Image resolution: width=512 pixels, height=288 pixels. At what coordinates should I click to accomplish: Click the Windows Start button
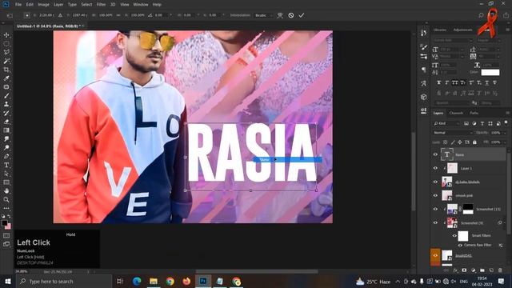[7, 281]
